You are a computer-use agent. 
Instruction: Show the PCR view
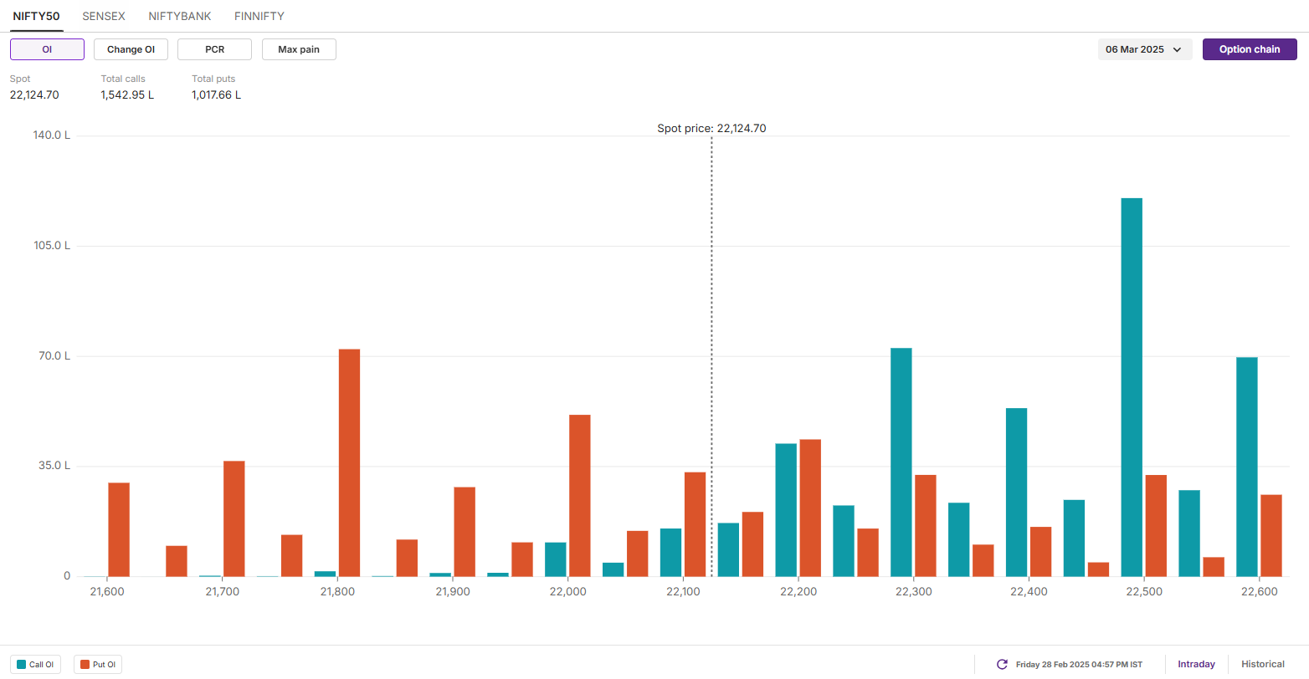[214, 49]
